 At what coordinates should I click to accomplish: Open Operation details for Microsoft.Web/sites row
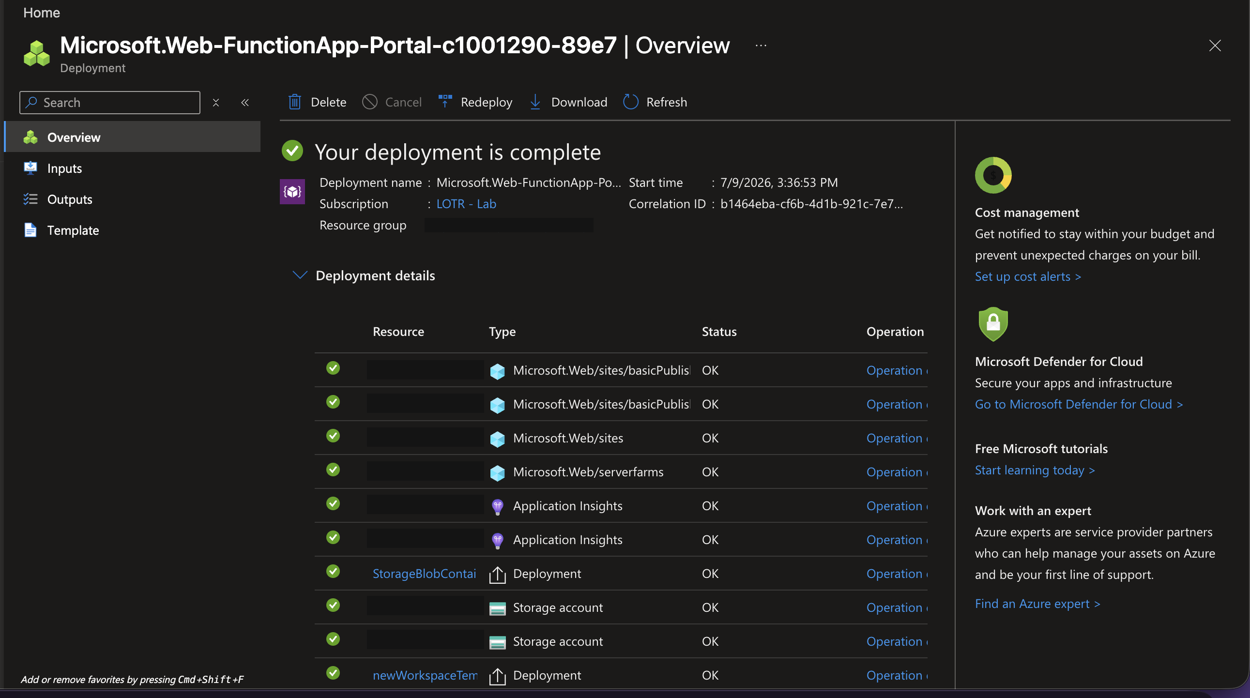click(x=897, y=438)
